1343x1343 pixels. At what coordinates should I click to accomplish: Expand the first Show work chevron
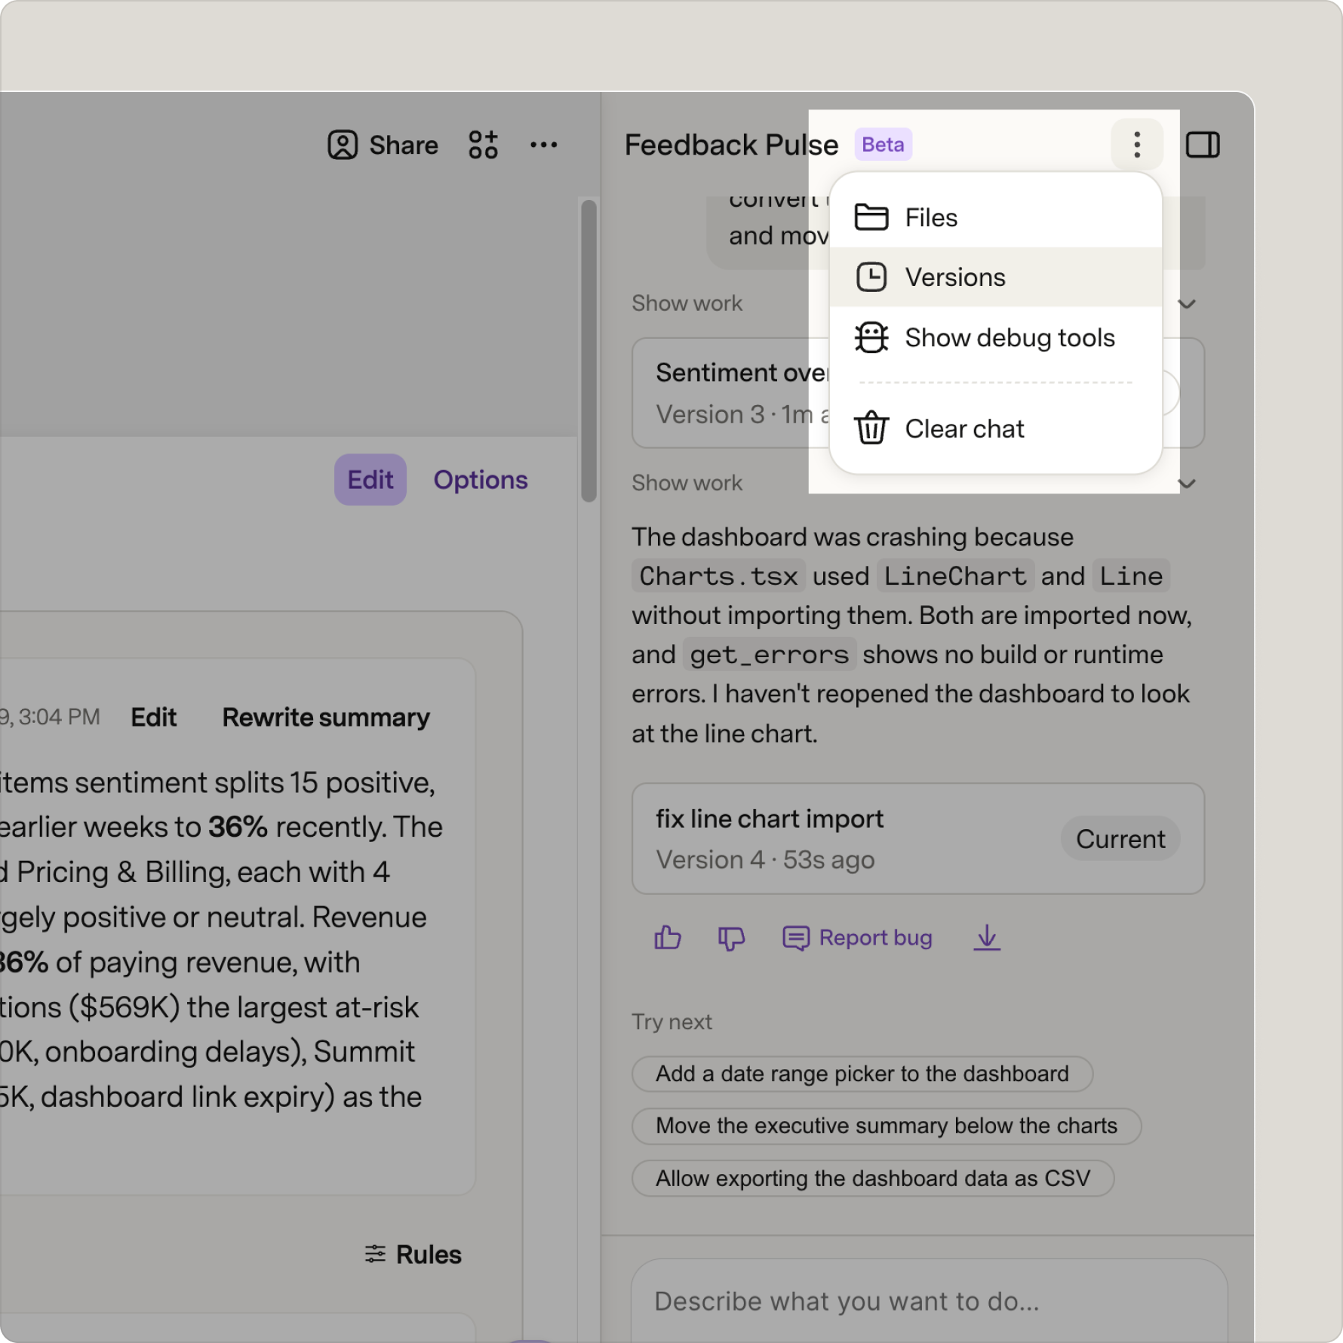pos(1187,304)
